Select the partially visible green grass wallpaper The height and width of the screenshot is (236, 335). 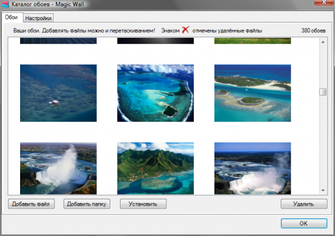[253, 41]
